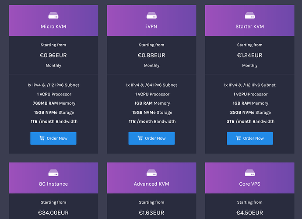302x219 pixels.
Task: Click the cart icon in iVPN's order button
Action: coord(140,138)
